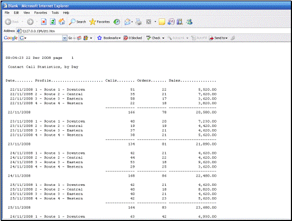Screen dimensions: 292x221
Task: Click the Edit toolbar icon beside printer
Action: coord(148,22)
